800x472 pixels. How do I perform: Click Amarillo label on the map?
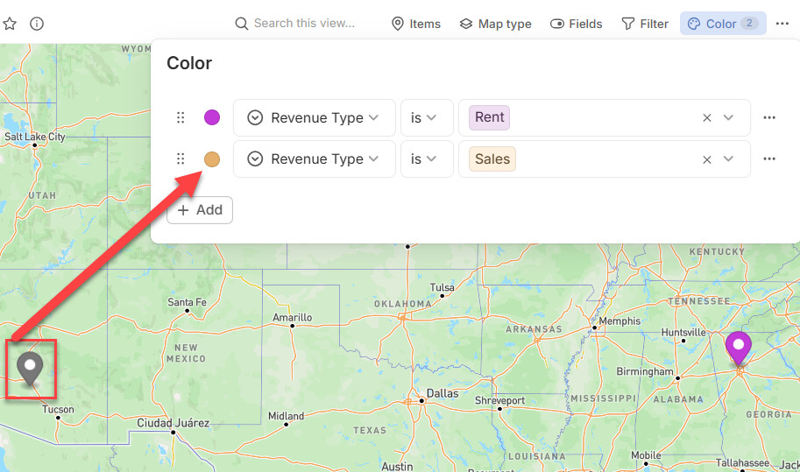[292, 318]
